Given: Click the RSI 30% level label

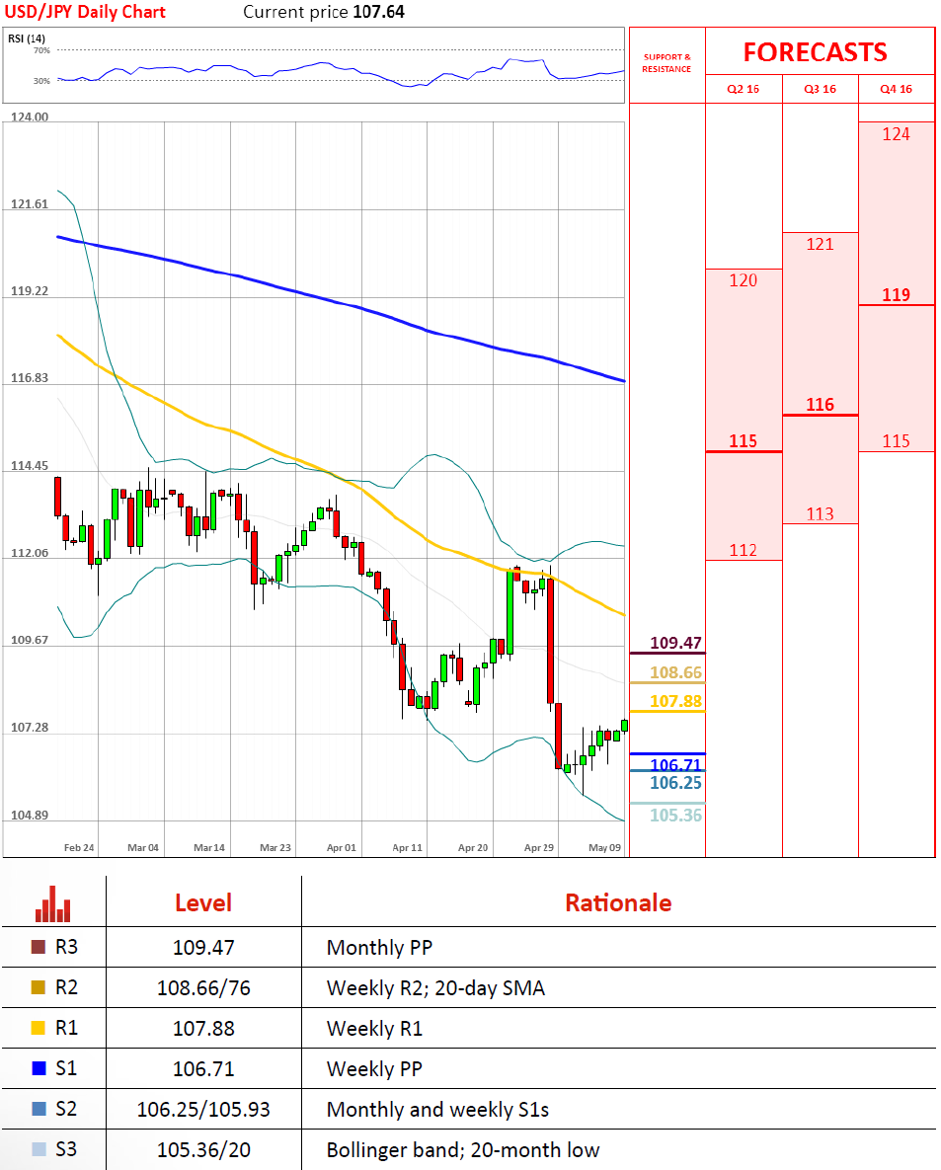Looking at the screenshot, I should 41,81.
